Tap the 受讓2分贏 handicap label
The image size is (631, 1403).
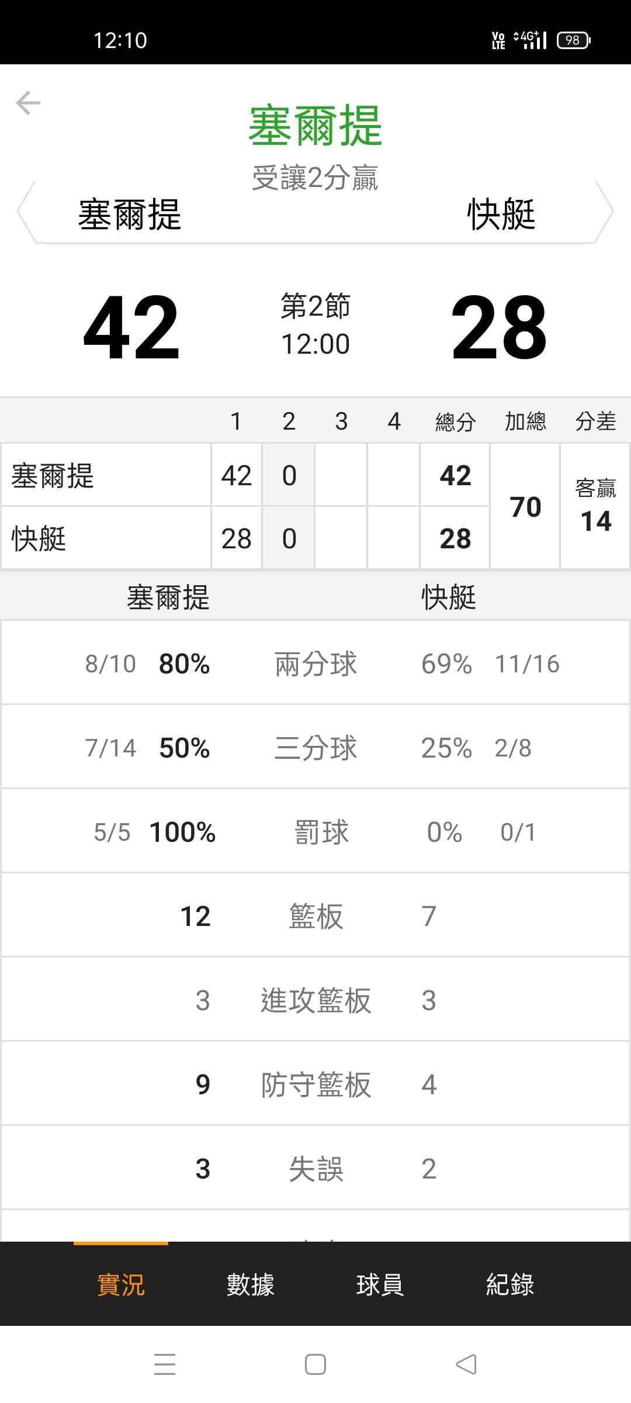pos(315,178)
